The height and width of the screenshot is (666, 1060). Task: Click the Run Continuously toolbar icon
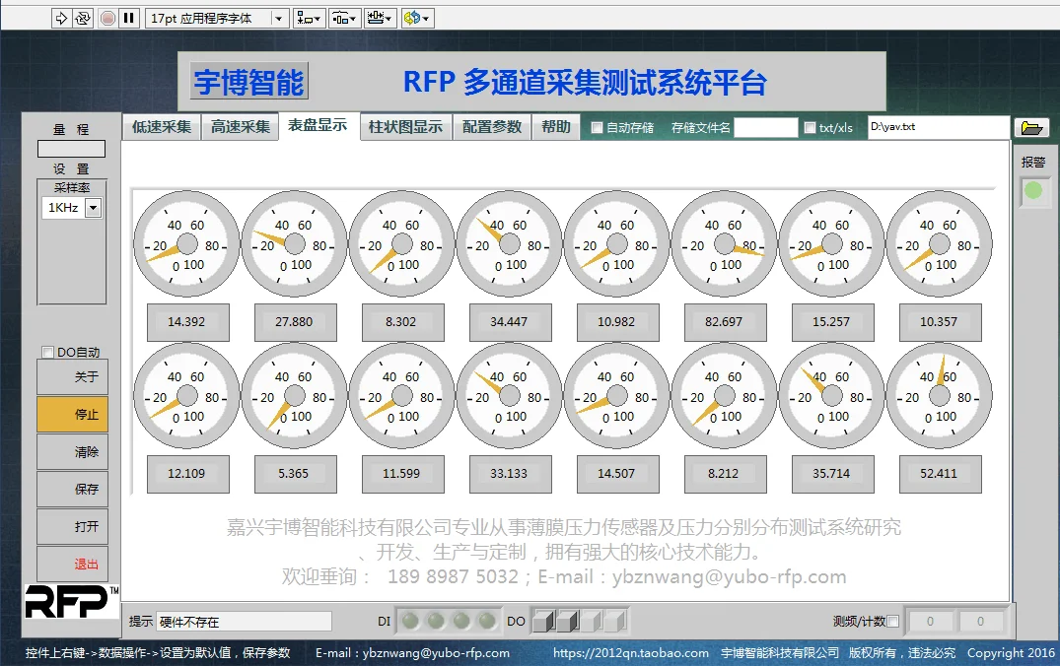coord(83,19)
